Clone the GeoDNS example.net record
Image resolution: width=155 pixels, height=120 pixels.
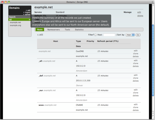pyautogui.click(x=136, y=54)
